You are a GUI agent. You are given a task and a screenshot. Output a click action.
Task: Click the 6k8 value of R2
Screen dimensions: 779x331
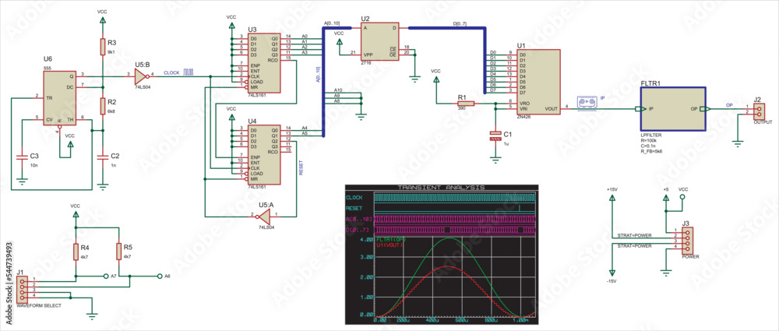click(x=111, y=112)
